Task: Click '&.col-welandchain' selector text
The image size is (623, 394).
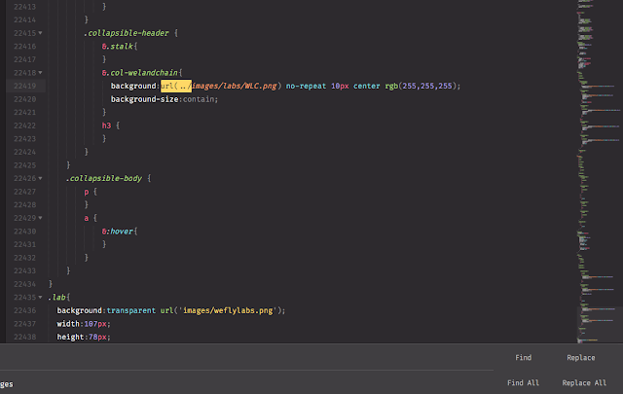Action: click(x=139, y=73)
